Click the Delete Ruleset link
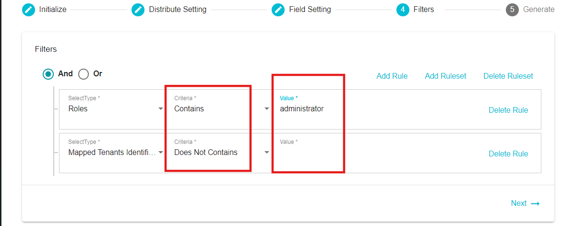Viewport: 562px width, 226px height. click(x=508, y=76)
